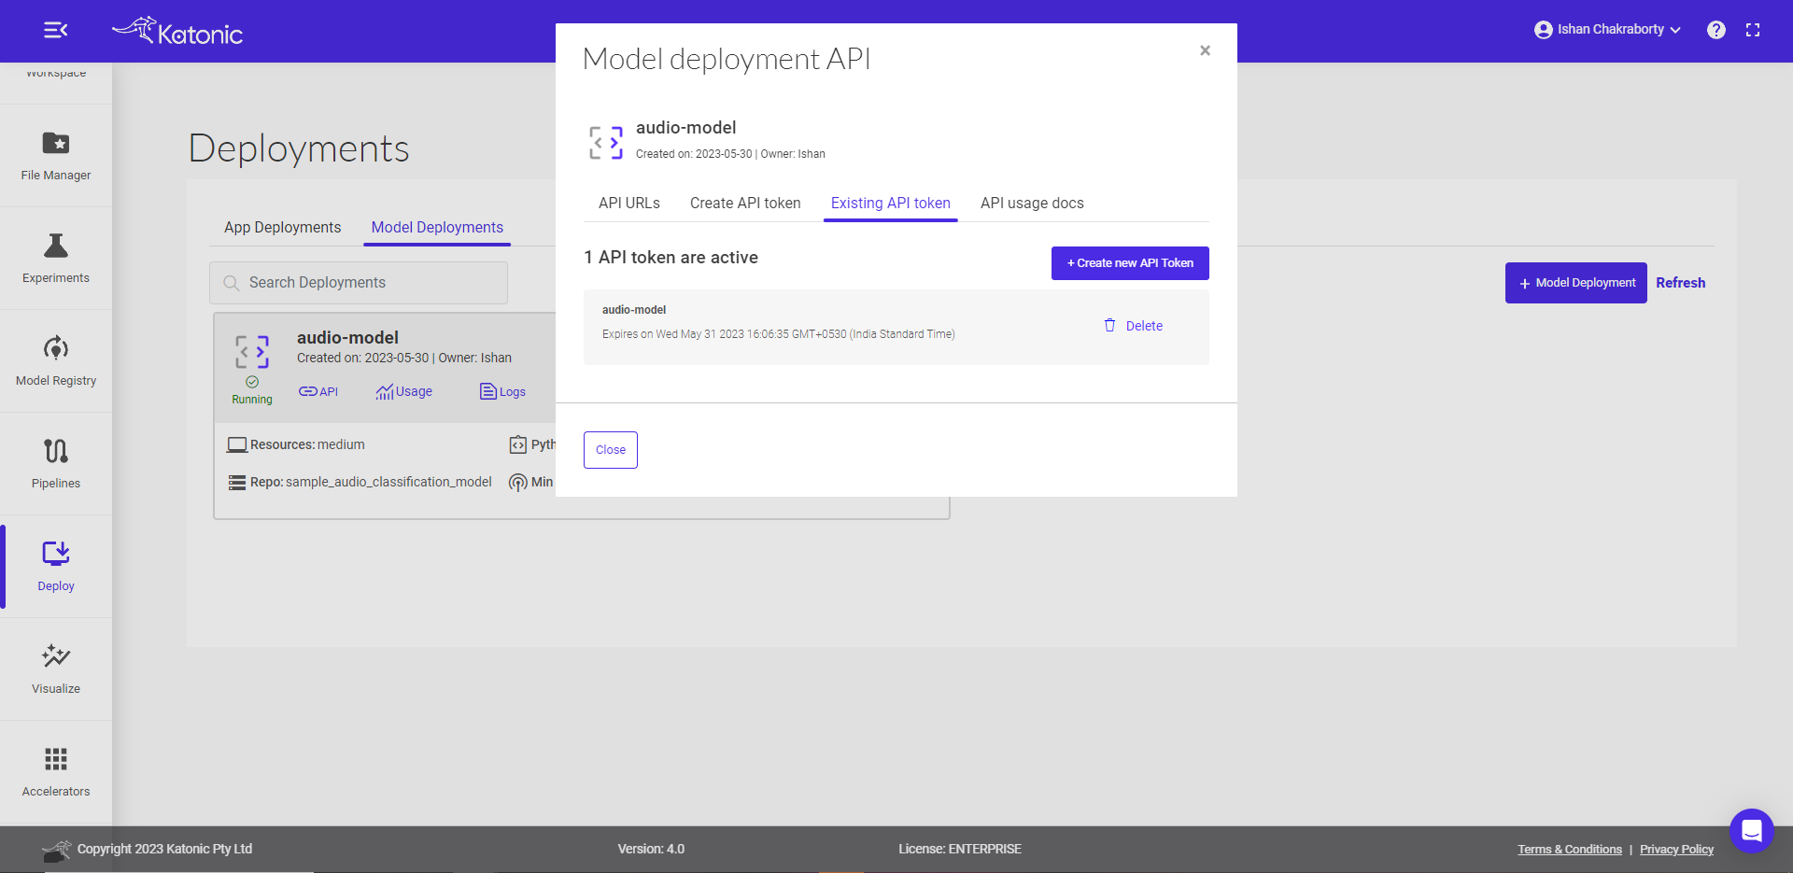Select the Existing API token tab
This screenshot has width=1793, height=873.
point(891,203)
